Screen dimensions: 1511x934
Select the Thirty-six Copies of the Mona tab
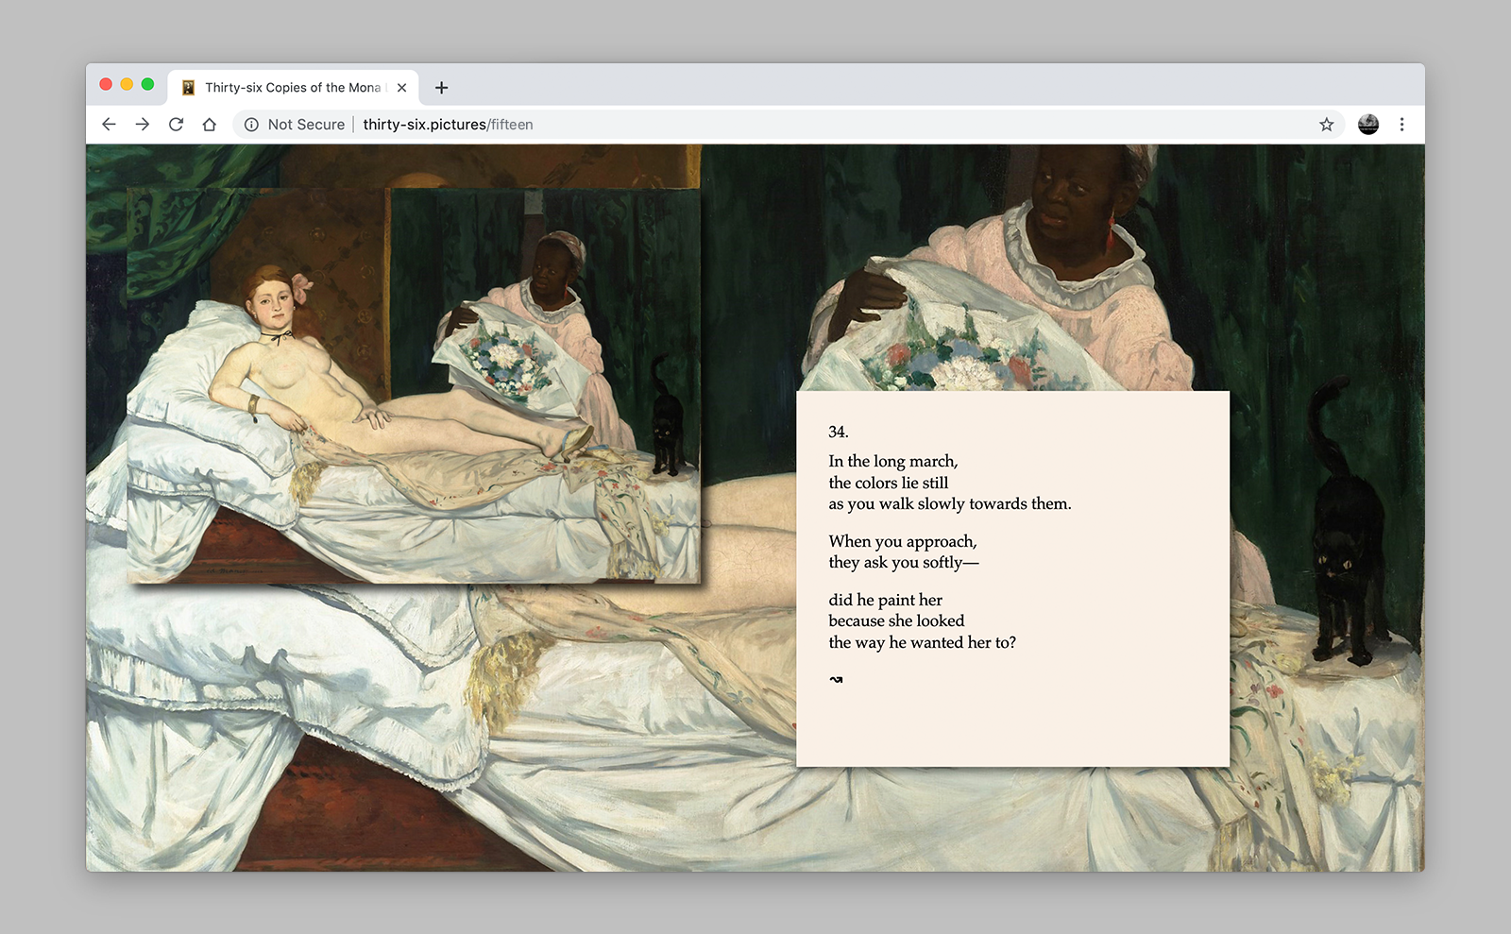pyautogui.click(x=292, y=88)
